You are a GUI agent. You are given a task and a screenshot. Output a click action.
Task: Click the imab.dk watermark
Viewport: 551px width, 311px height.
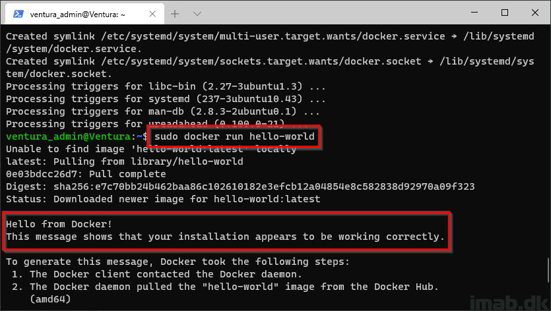tap(508, 302)
